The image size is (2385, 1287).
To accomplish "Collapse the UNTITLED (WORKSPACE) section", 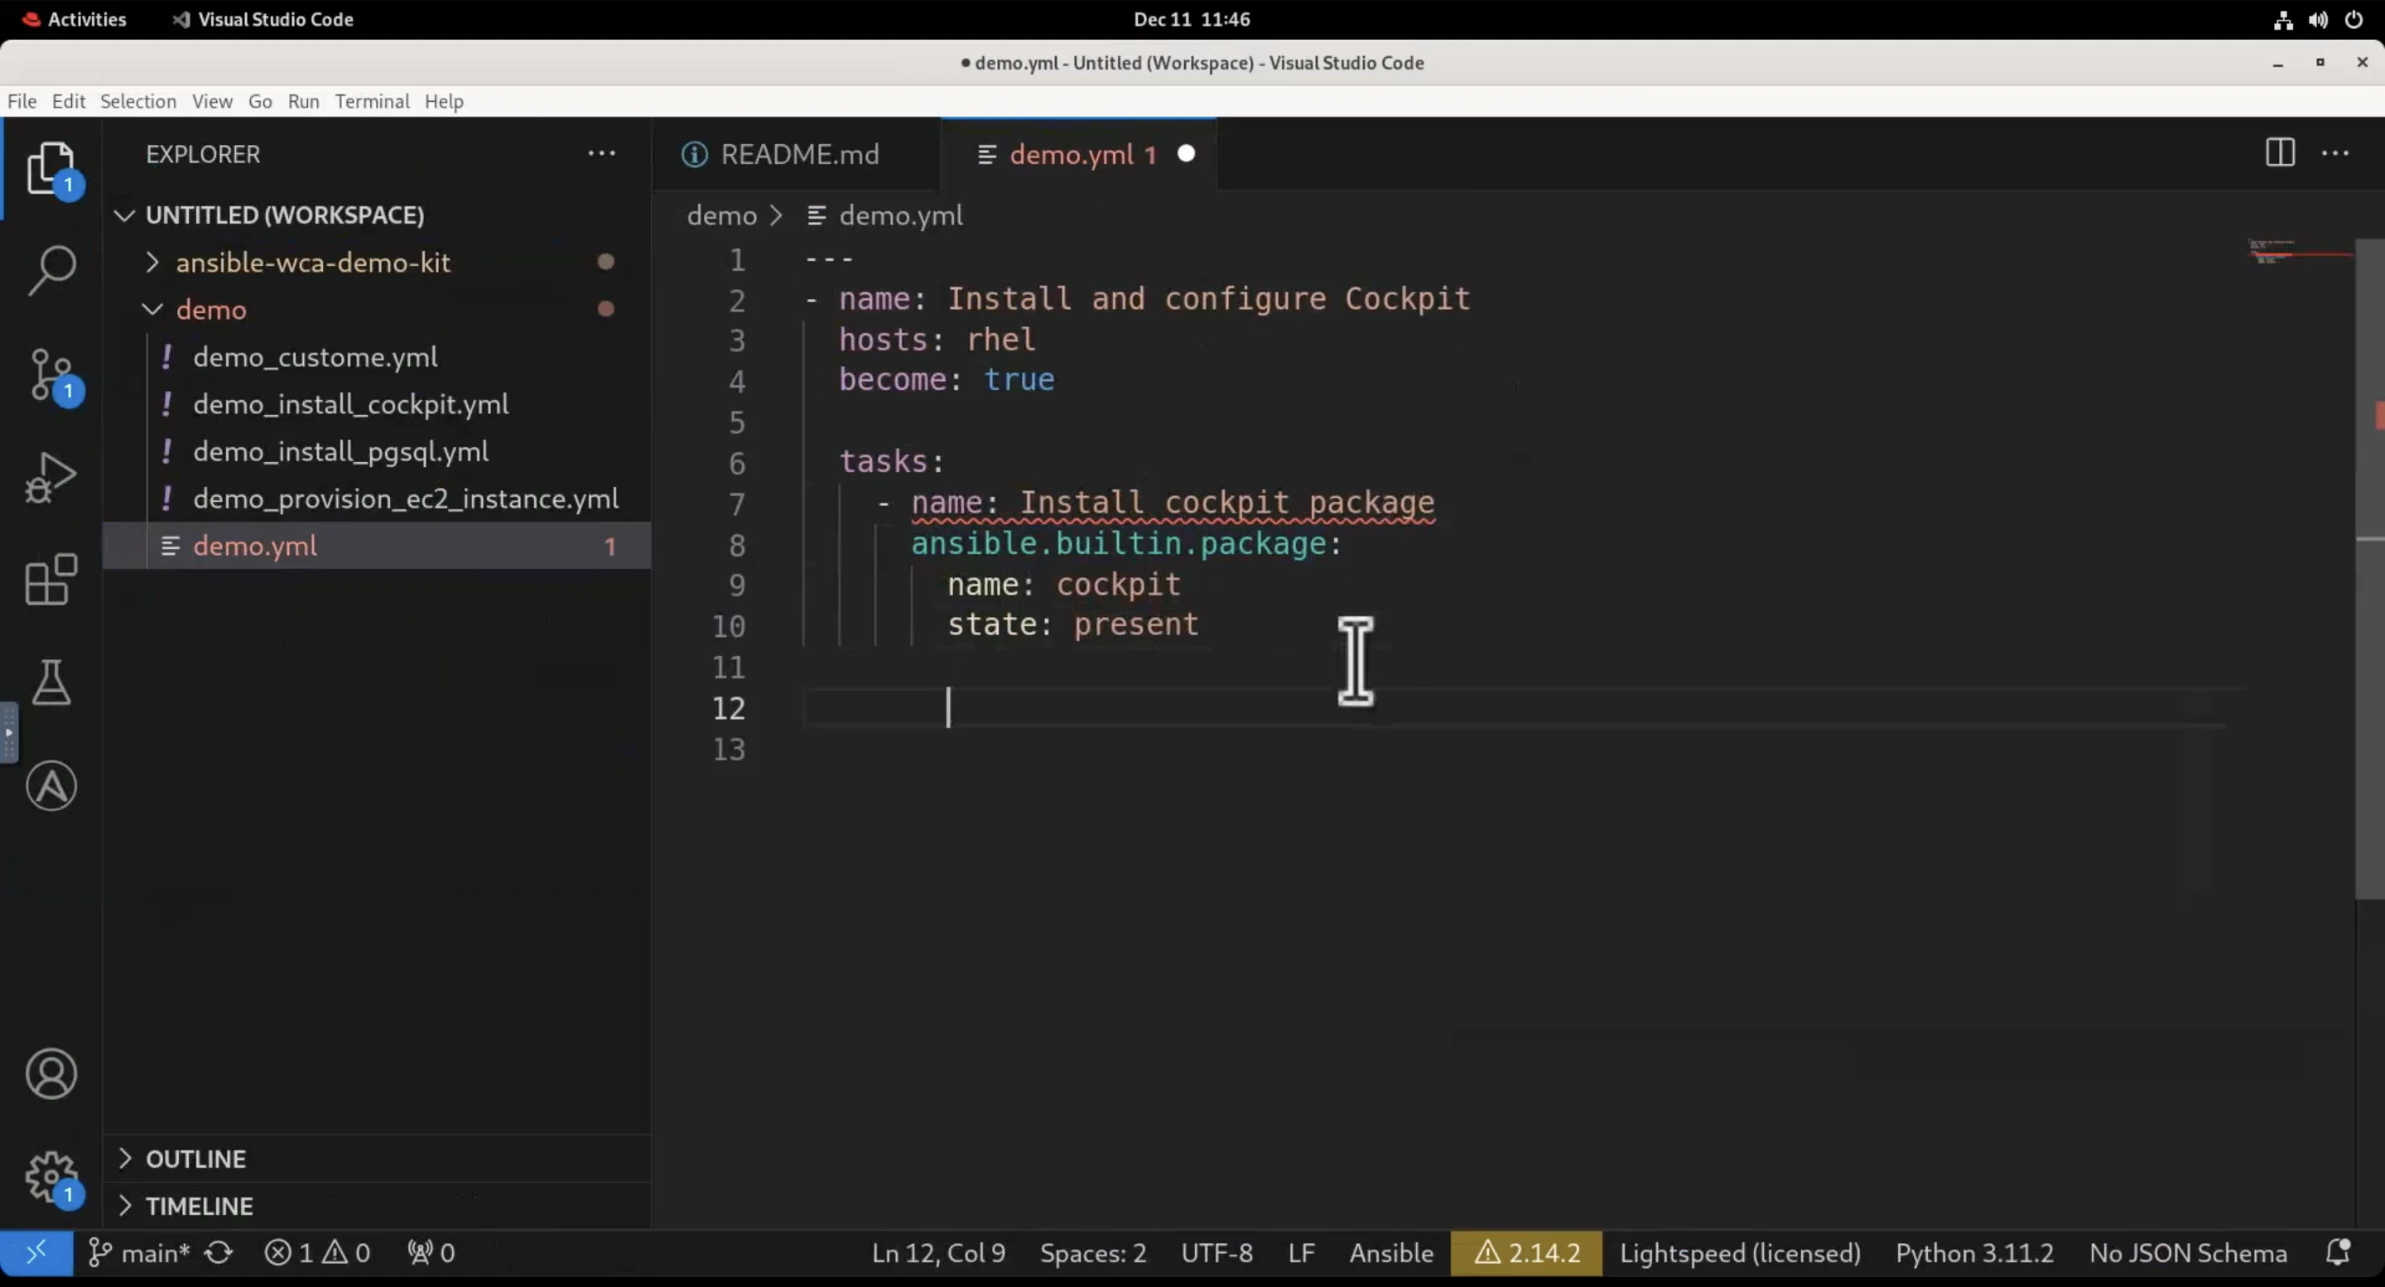I will tap(377, 214).
